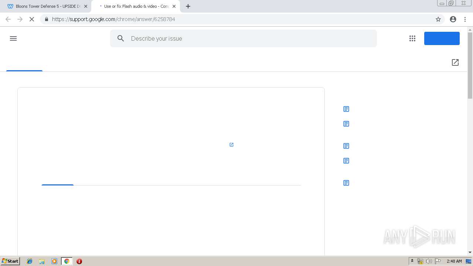Screen dimensions: 473x266
Task: Switch to Chrome taskbar button
Action: point(67,261)
